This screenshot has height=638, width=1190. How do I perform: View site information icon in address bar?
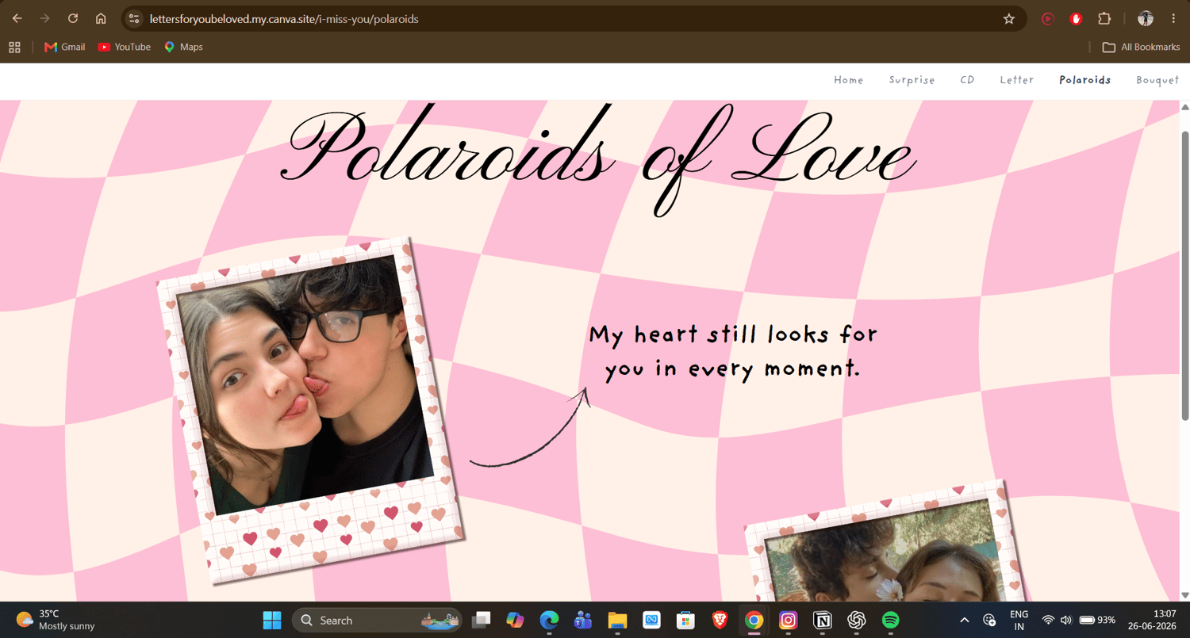(134, 18)
